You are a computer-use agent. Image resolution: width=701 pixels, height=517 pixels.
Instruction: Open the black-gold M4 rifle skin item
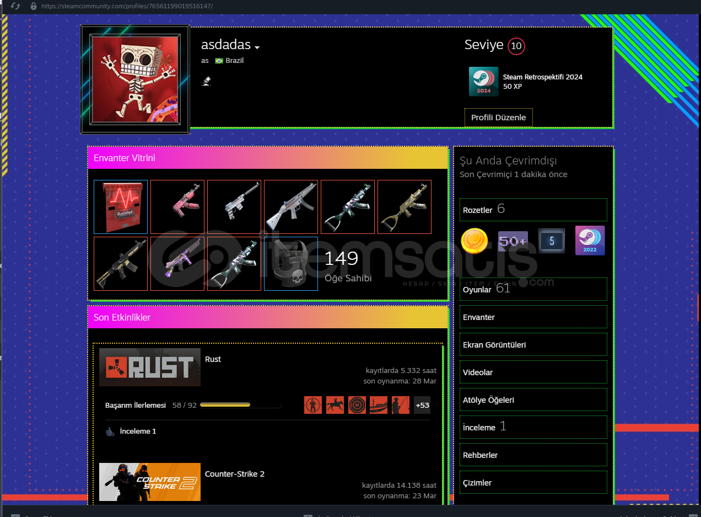tap(121, 264)
